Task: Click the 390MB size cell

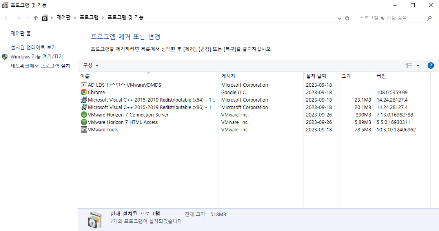Action: point(363,115)
